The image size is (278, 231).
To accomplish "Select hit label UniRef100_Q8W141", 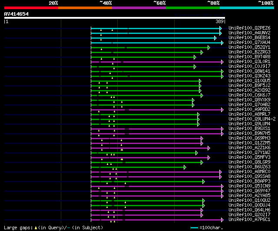I will (249, 71).
